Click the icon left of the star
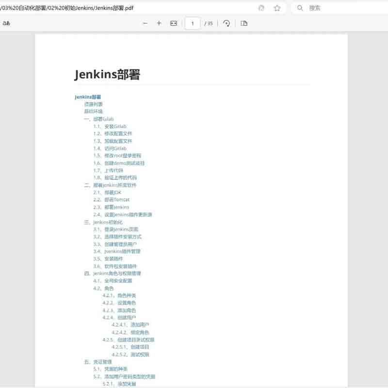The image size is (388, 388). coord(261,8)
